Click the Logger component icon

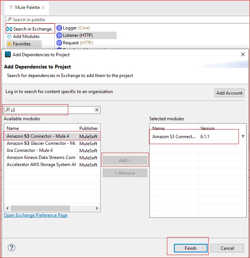(x=59, y=28)
